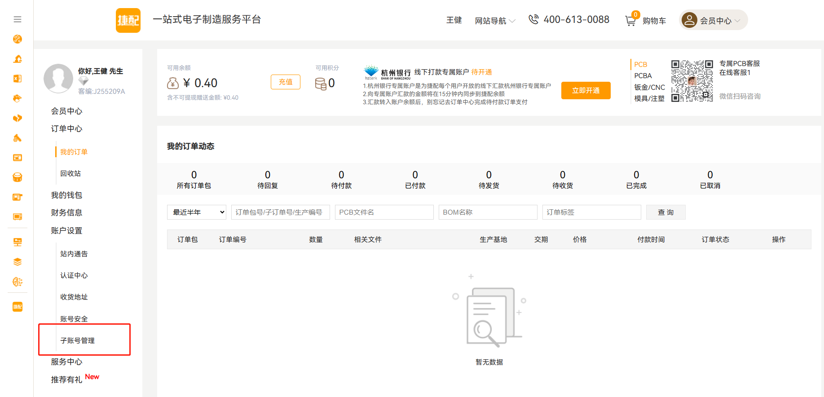Click the bottom 捷配 icon in the left sidebar
824x397 pixels.
click(18, 307)
